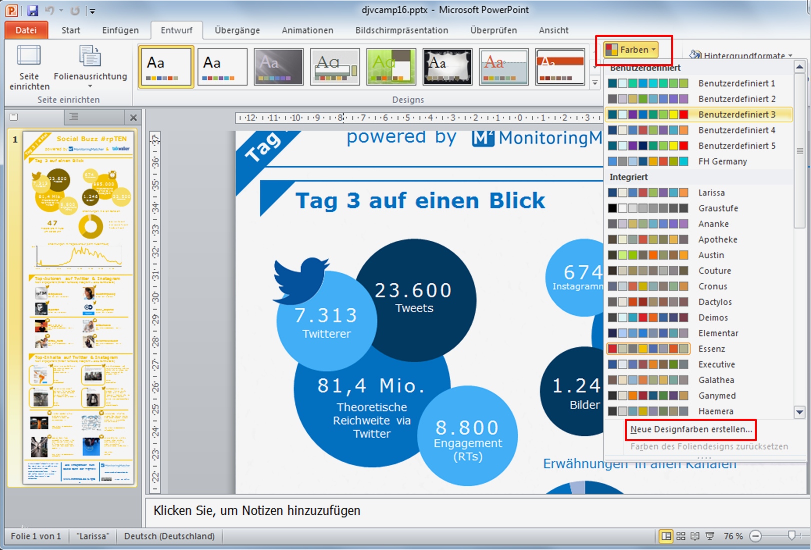811x550 pixels.
Task: Apply the green design thumbnail
Action: (x=391, y=67)
